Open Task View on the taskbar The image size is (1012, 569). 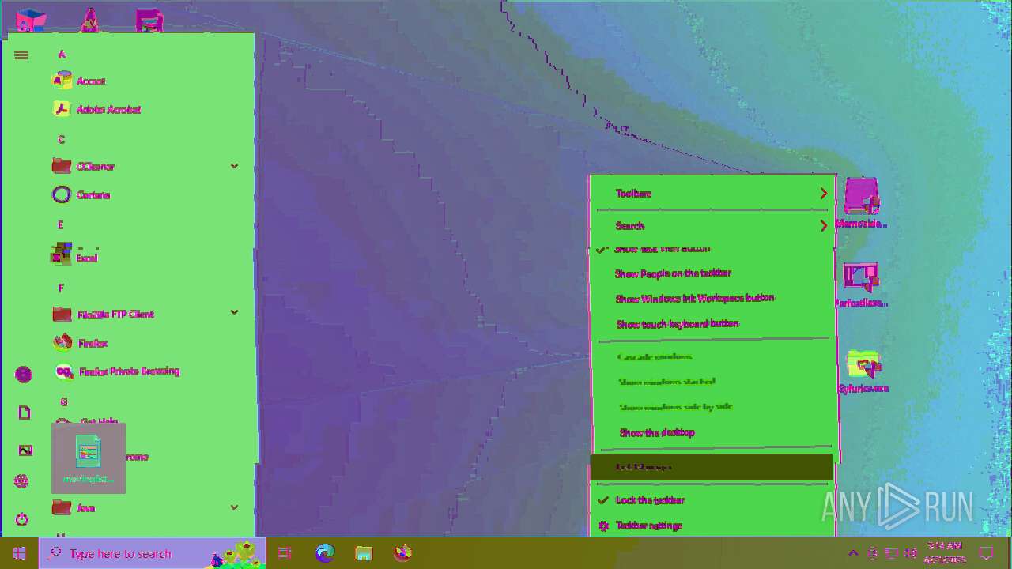coord(285,553)
